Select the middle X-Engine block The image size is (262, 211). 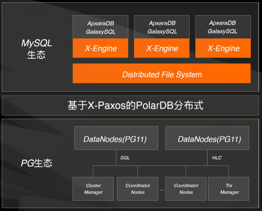pyautogui.click(x=162, y=48)
